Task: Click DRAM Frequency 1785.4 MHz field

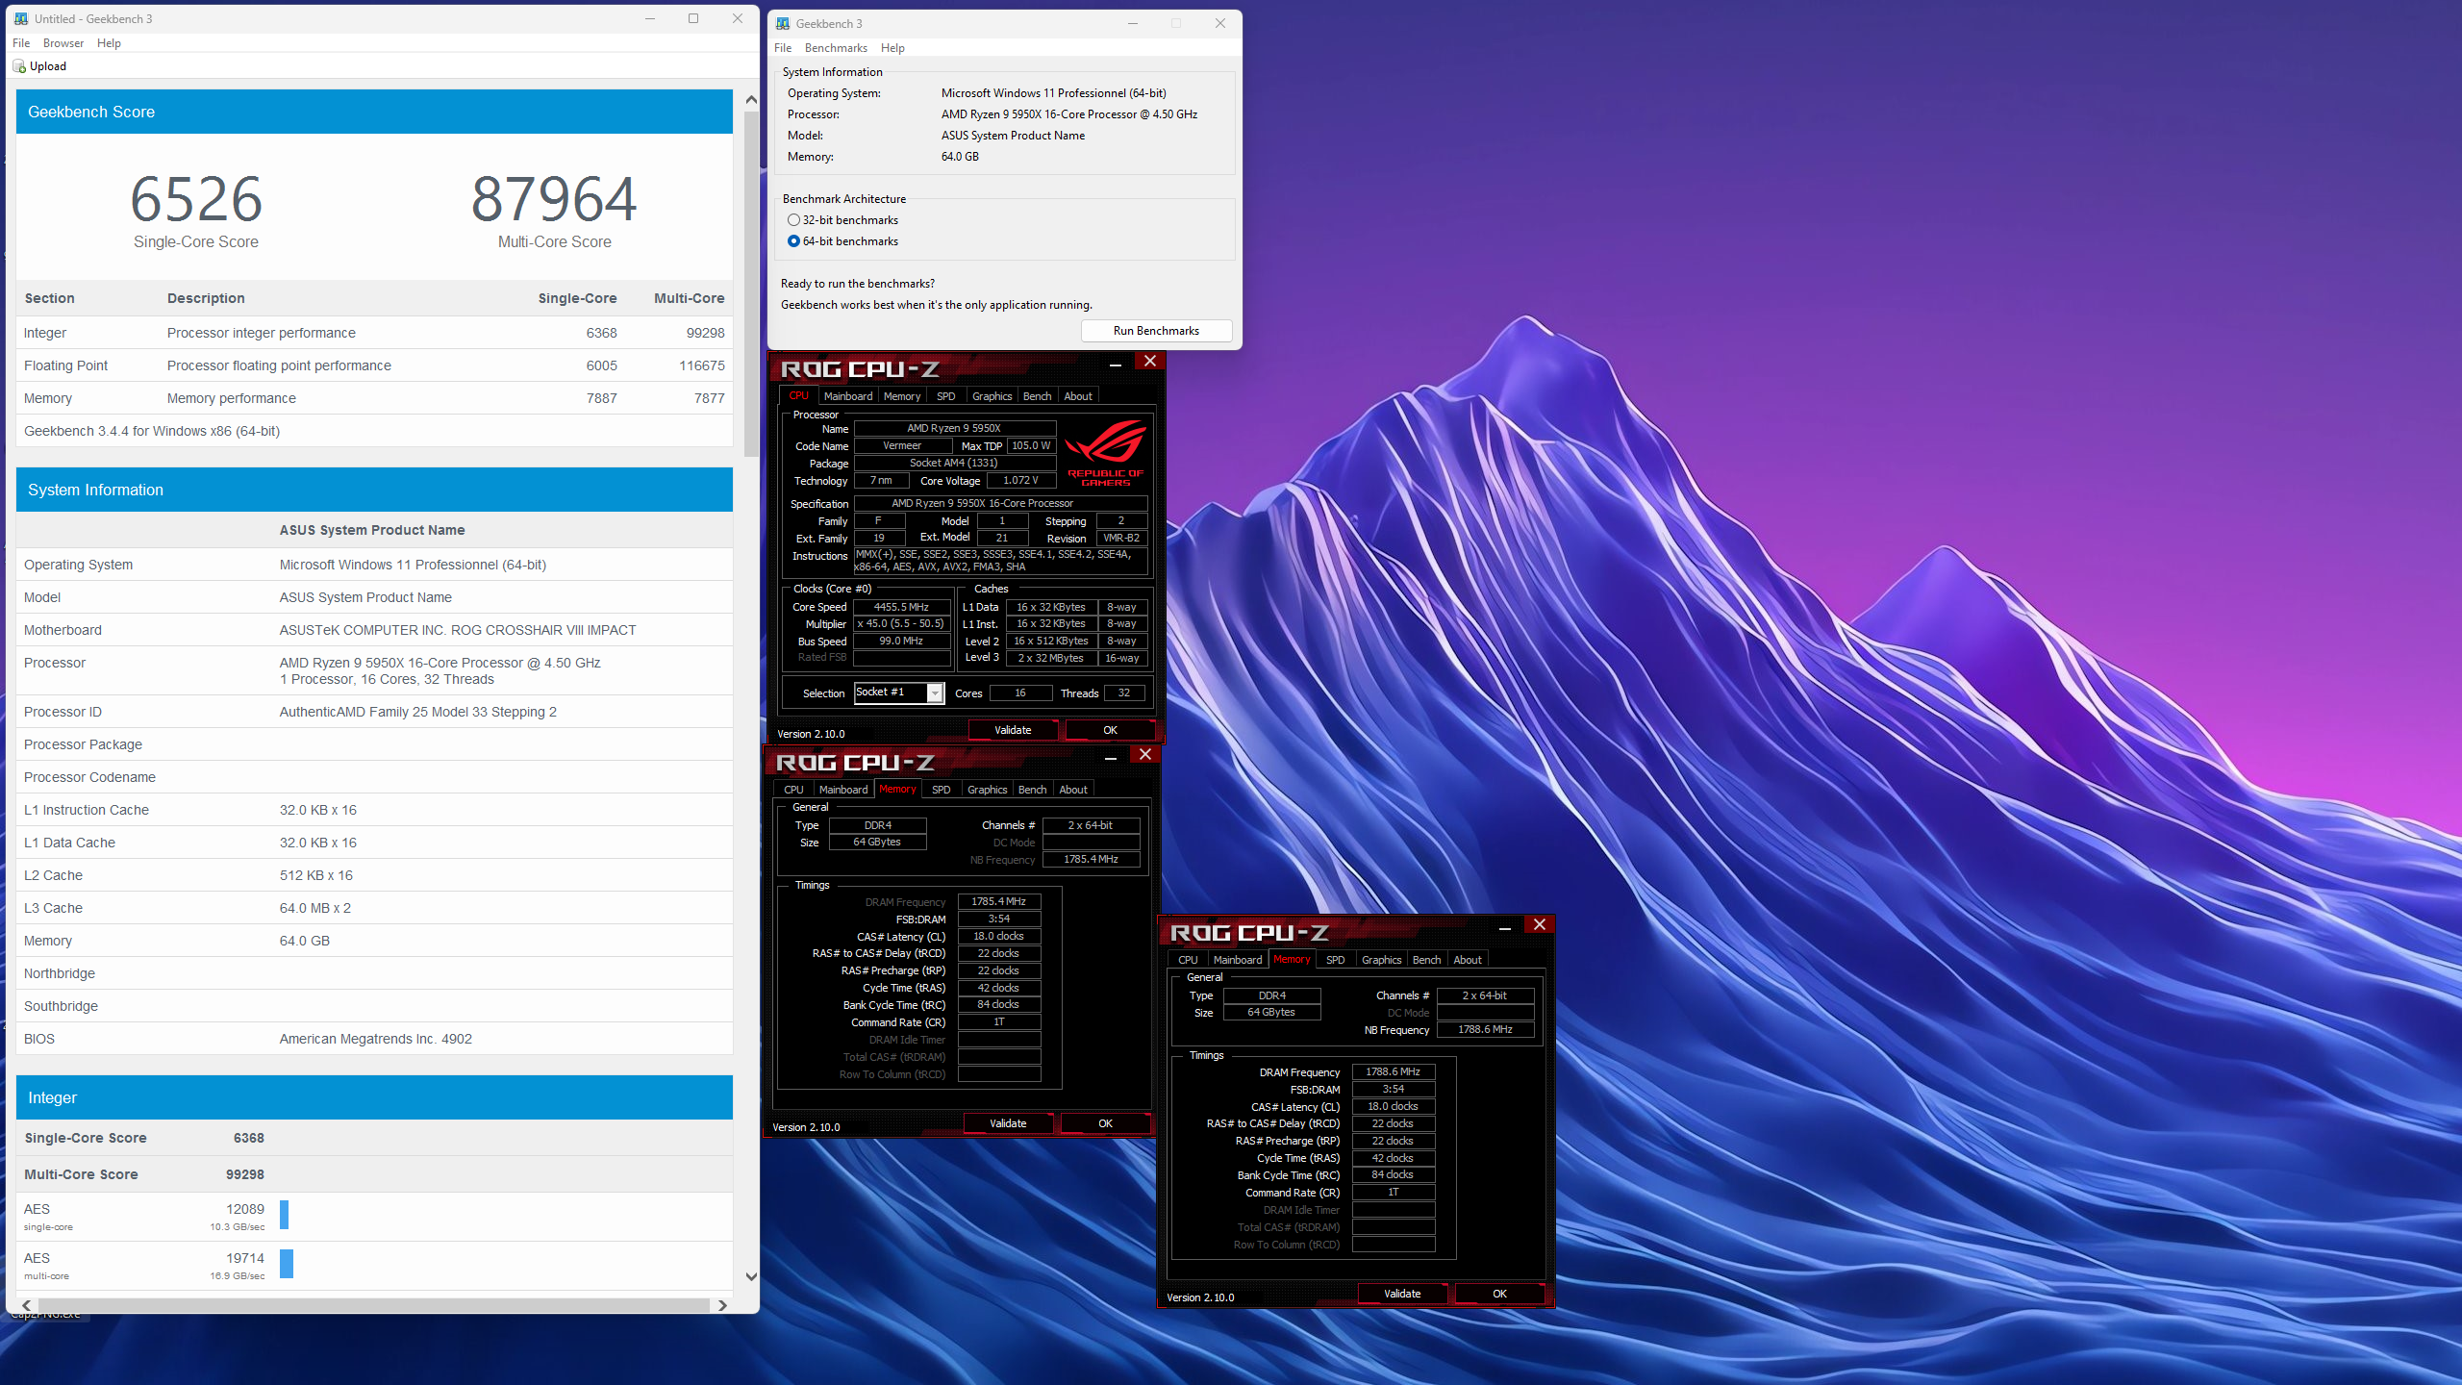Action: (x=998, y=901)
